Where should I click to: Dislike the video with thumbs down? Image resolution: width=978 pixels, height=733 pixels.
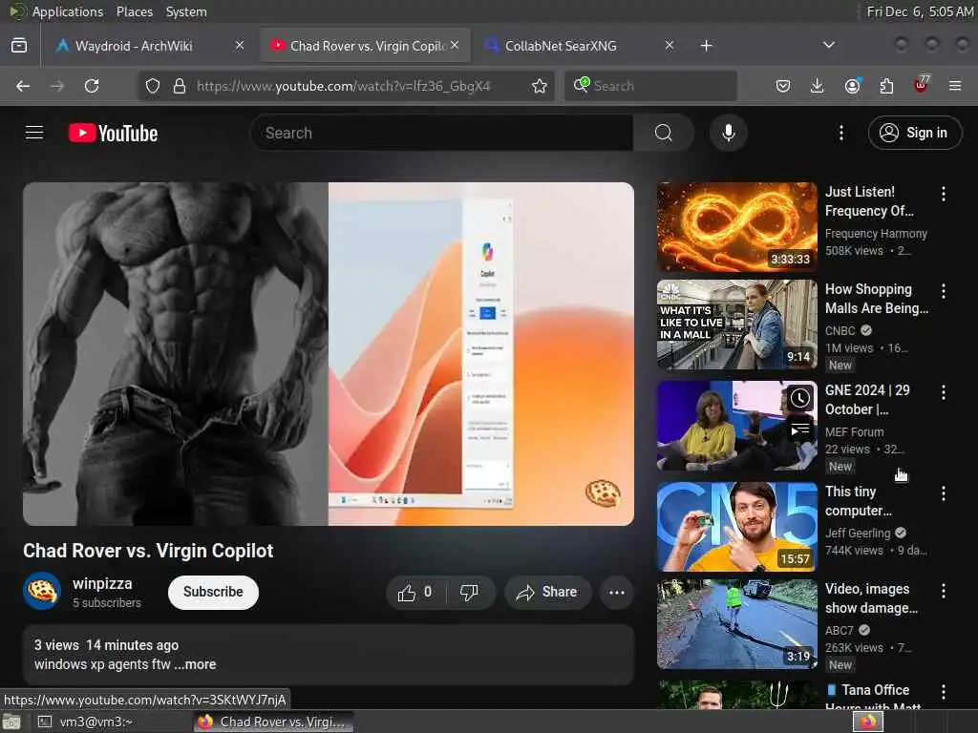pos(470,592)
